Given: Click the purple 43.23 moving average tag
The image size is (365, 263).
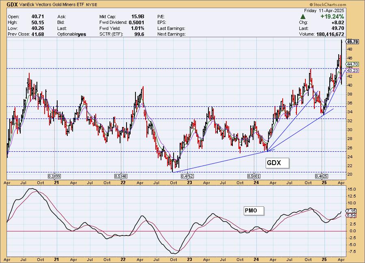Looking at the screenshot, I should [x=352, y=70].
